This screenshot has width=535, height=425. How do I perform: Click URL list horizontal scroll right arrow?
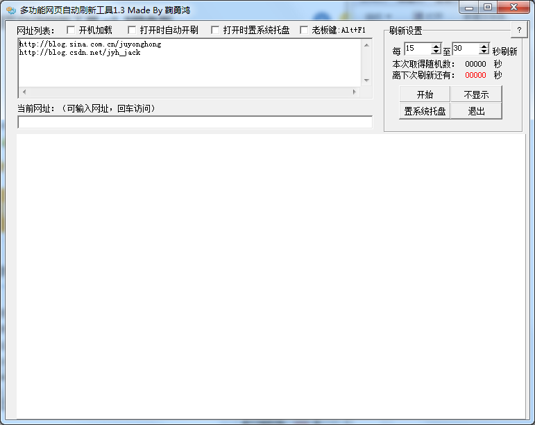click(354, 92)
